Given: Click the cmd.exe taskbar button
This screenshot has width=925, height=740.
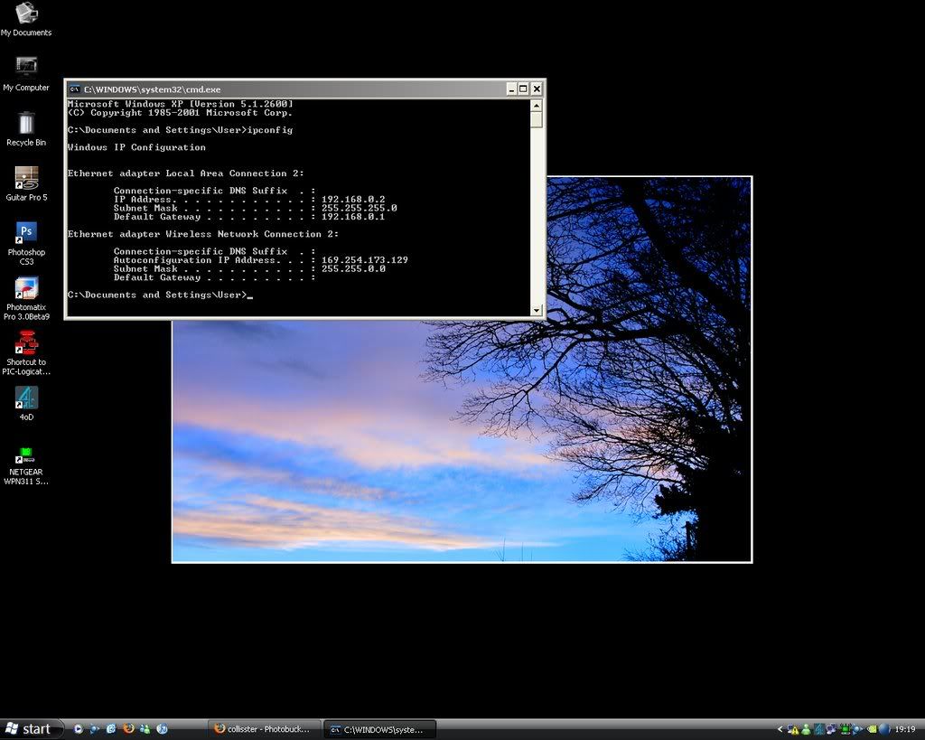Looking at the screenshot, I should (379, 729).
